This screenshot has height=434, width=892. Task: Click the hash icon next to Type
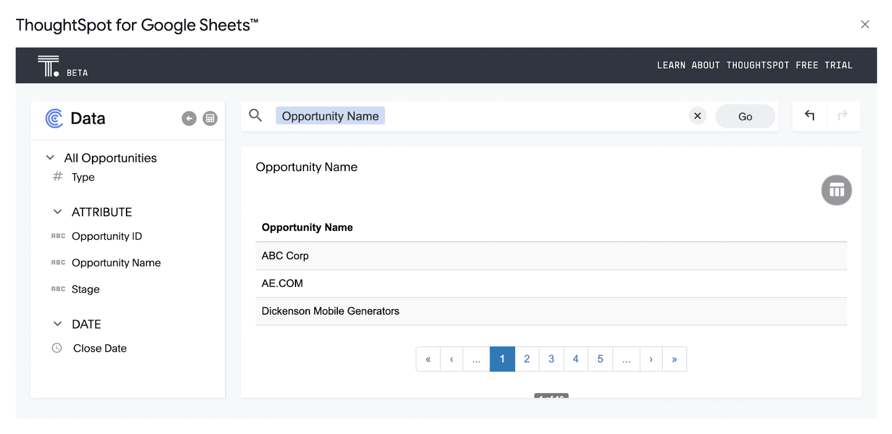coord(57,177)
